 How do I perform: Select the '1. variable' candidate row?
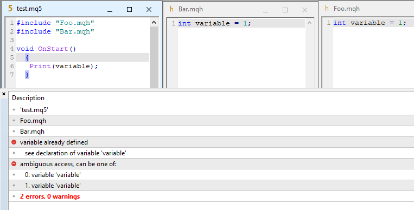(x=211, y=186)
